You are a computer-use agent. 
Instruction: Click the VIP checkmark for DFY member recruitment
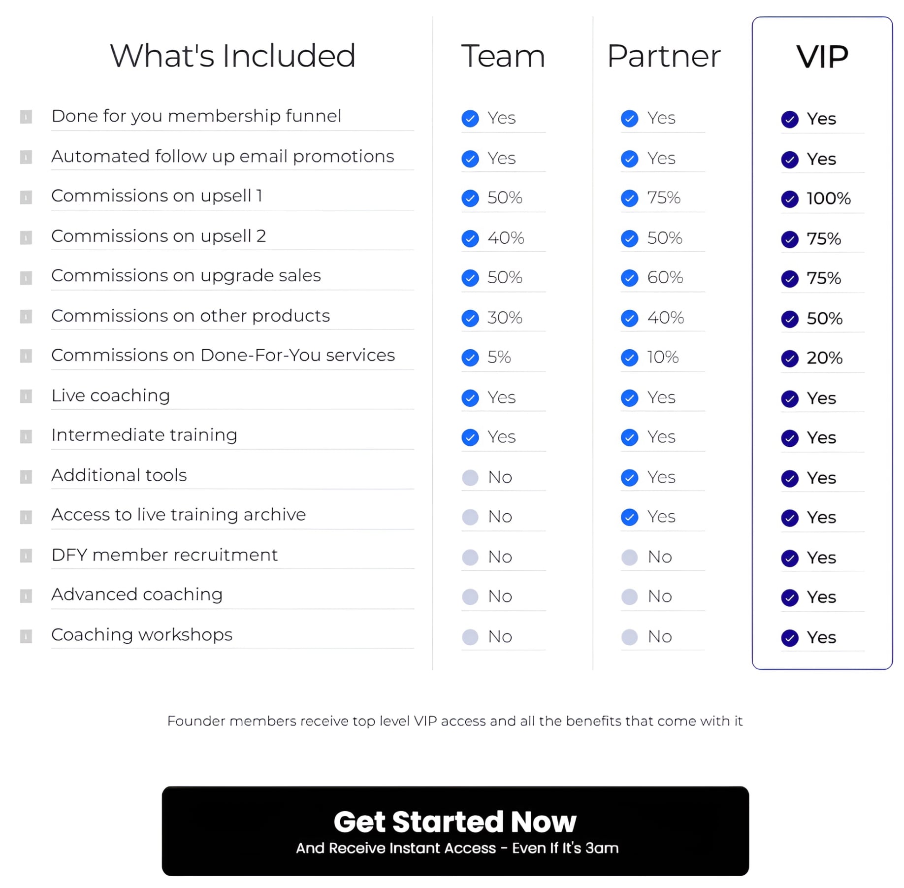pos(790,558)
